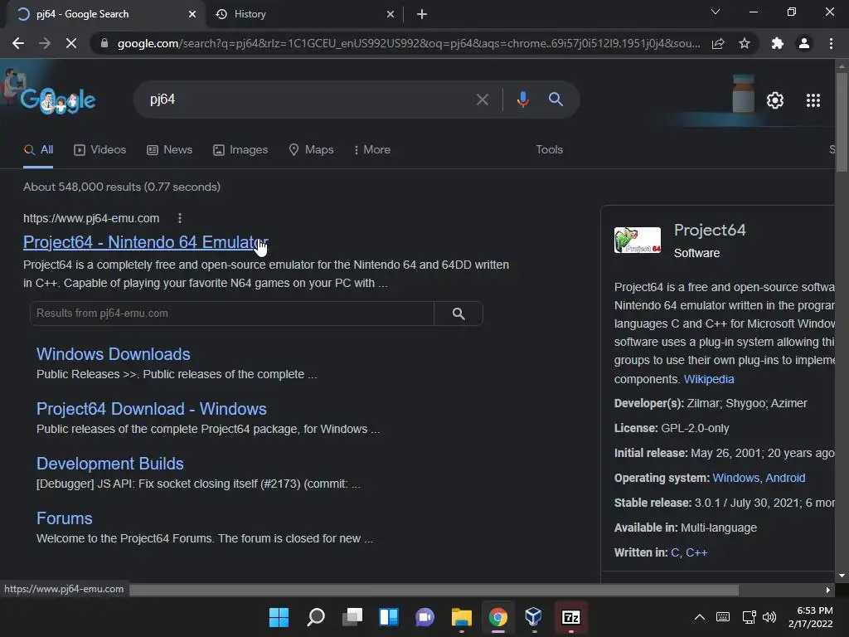Switch to Videos results
The width and height of the screenshot is (849, 637).
(x=100, y=150)
